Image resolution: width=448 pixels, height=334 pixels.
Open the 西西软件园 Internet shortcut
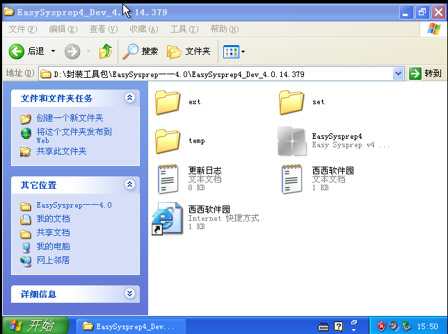point(168,218)
